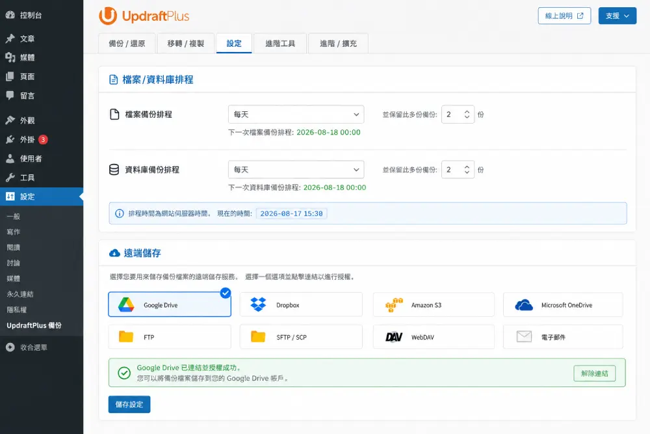Click the current time value 2026-08-17 15:30
The image size is (650, 434).
(291, 213)
